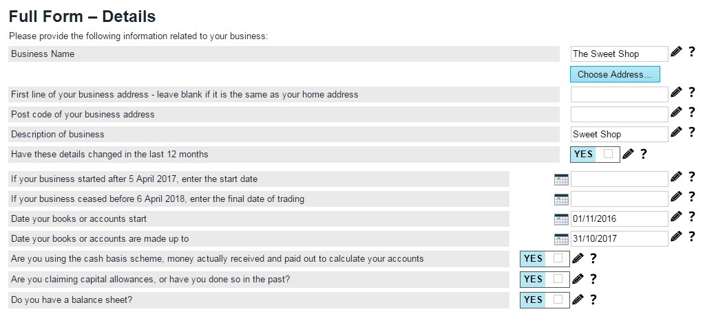Tick YES for using cash basis scheme
Viewport: 705px width, 327px height.
pos(558,259)
